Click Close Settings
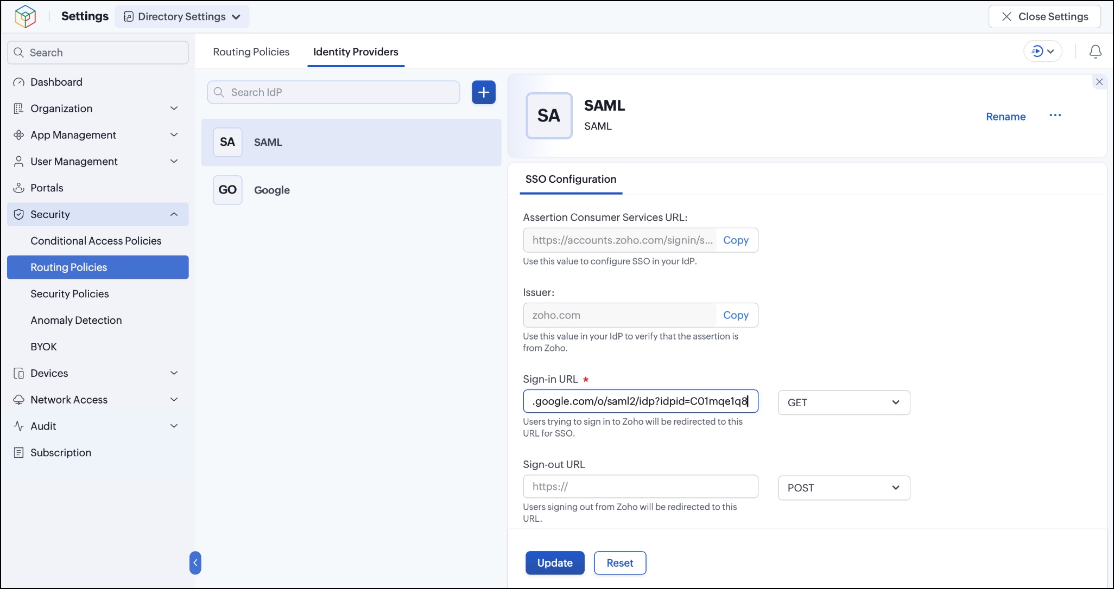 click(x=1045, y=17)
